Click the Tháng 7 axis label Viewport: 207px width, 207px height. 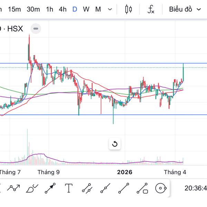(10, 172)
